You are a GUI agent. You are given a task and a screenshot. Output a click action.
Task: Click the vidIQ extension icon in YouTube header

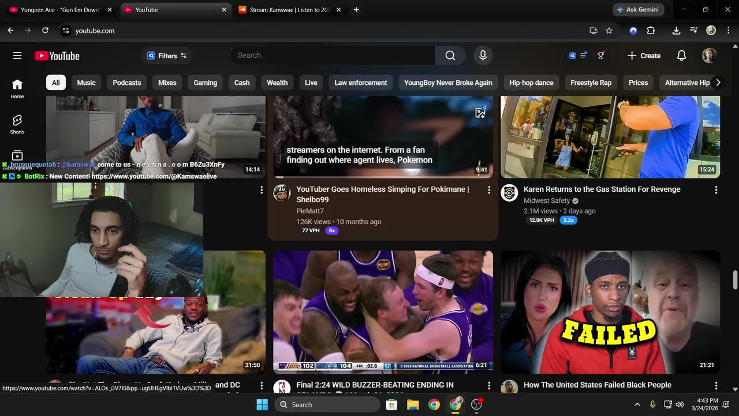[x=572, y=55]
